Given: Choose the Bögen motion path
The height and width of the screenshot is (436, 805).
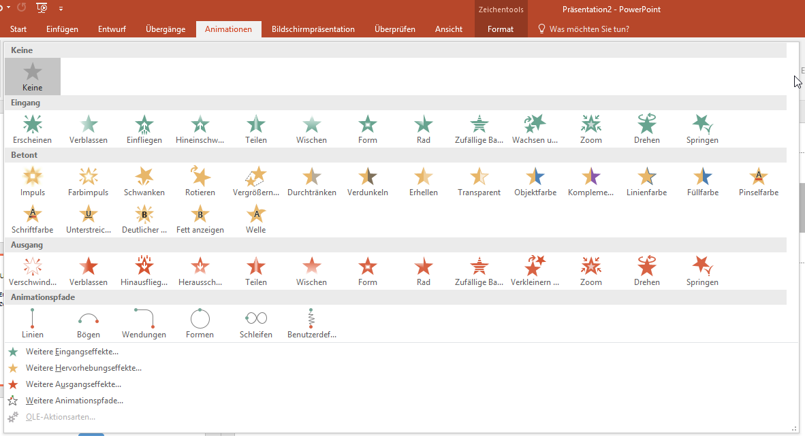Looking at the screenshot, I should (89, 322).
